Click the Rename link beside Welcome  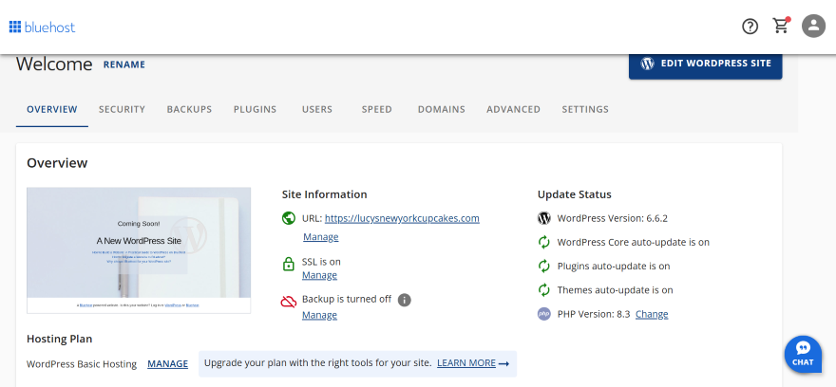(124, 64)
